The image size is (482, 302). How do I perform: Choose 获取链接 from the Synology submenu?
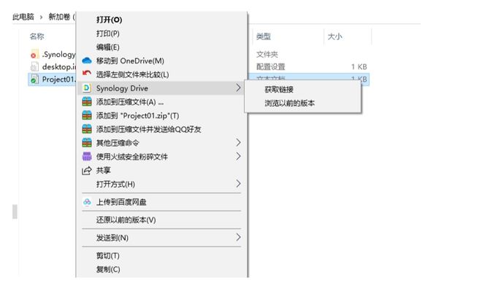(x=279, y=89)
